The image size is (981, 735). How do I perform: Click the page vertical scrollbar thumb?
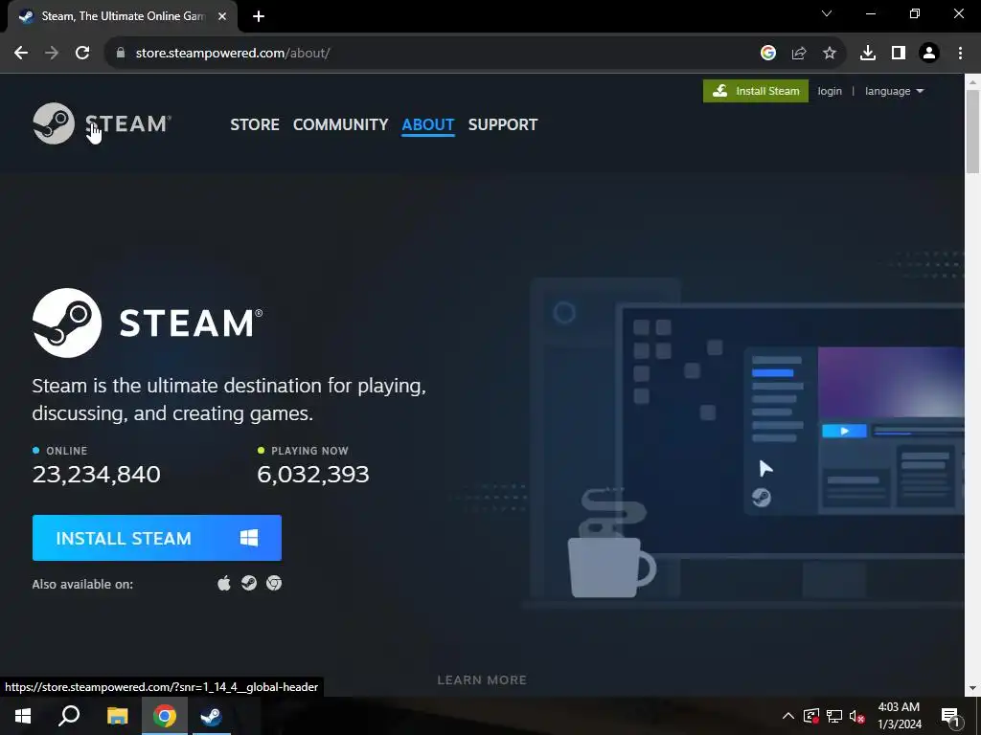[x=973, y=131]
